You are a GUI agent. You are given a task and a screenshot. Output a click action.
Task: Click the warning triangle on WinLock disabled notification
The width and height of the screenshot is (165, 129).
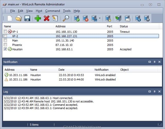pyautogui.click(x=6, y=79)
